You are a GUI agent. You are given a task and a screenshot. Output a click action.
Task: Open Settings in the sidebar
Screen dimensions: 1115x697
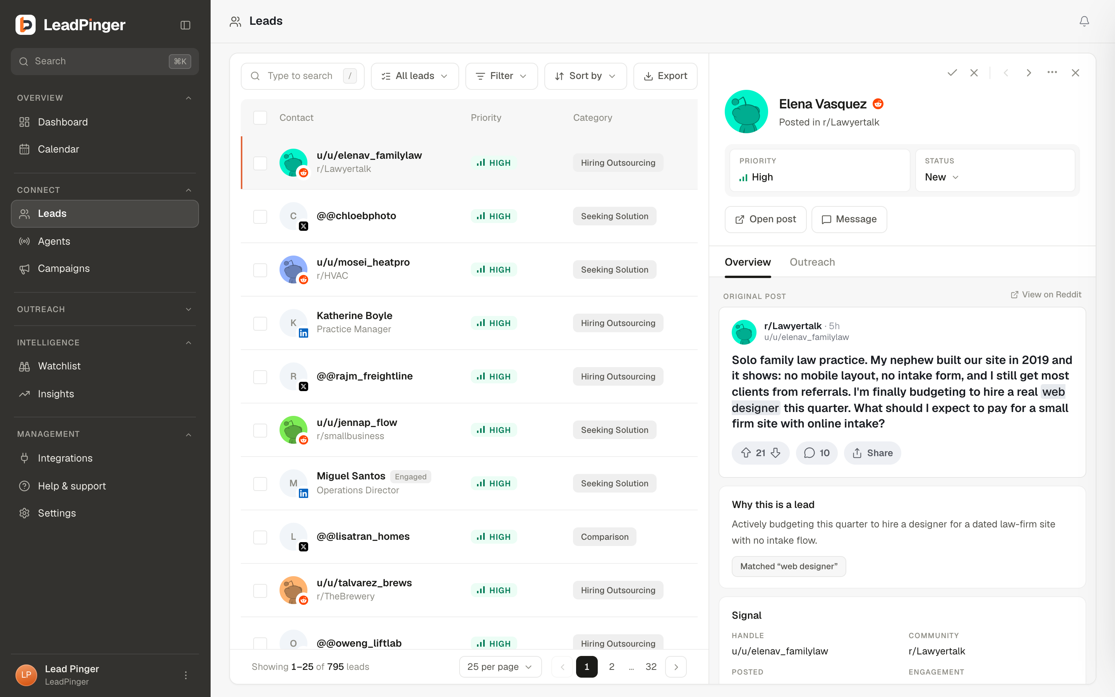tap(105, 513)
